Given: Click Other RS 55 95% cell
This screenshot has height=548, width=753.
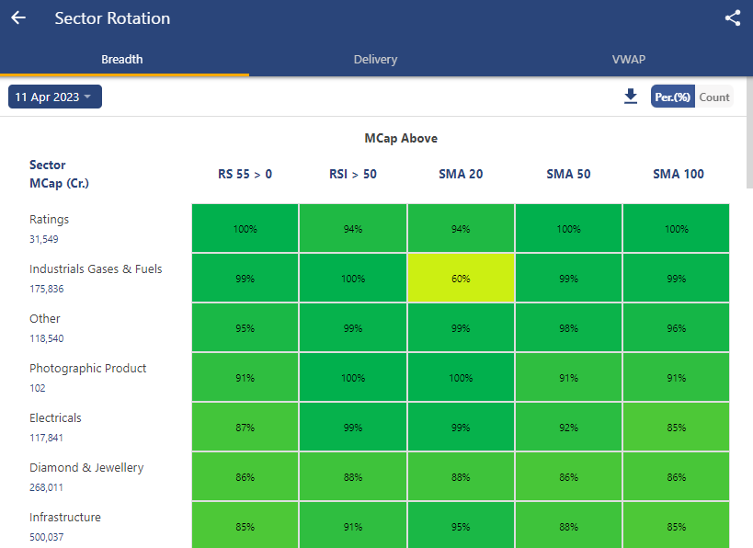Looking at the screenshot, I should pos(245,328).
